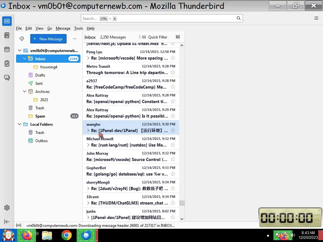Collapse the Inbox folder subtree
323x242 pixels.
(x=25, y=59)
